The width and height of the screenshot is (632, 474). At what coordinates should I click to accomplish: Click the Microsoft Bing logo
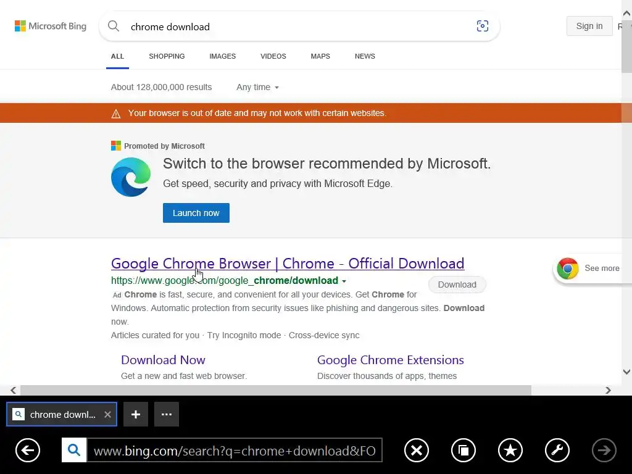tap(51, 26)
